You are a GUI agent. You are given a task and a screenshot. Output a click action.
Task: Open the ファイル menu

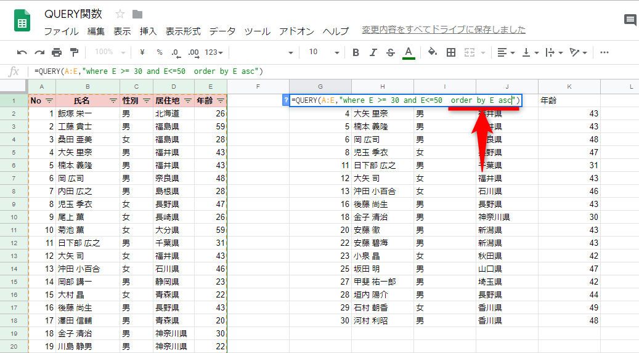pyautogui.click(x=61, y=31)
